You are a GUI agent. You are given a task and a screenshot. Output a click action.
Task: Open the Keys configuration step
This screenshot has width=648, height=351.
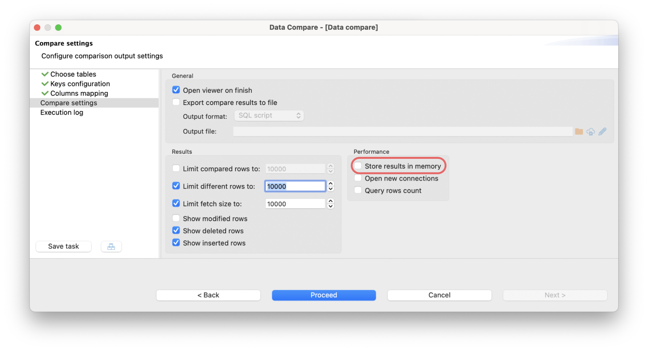tap(80, 84)
